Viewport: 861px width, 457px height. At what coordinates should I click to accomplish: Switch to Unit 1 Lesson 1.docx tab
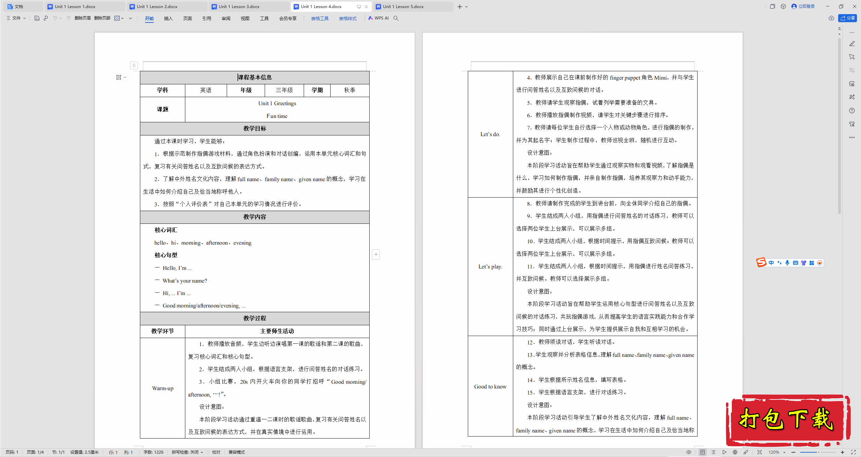[x=85, y=6]
